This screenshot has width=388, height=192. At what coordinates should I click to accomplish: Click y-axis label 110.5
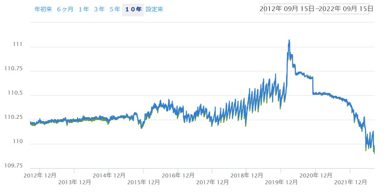(15, 93)
